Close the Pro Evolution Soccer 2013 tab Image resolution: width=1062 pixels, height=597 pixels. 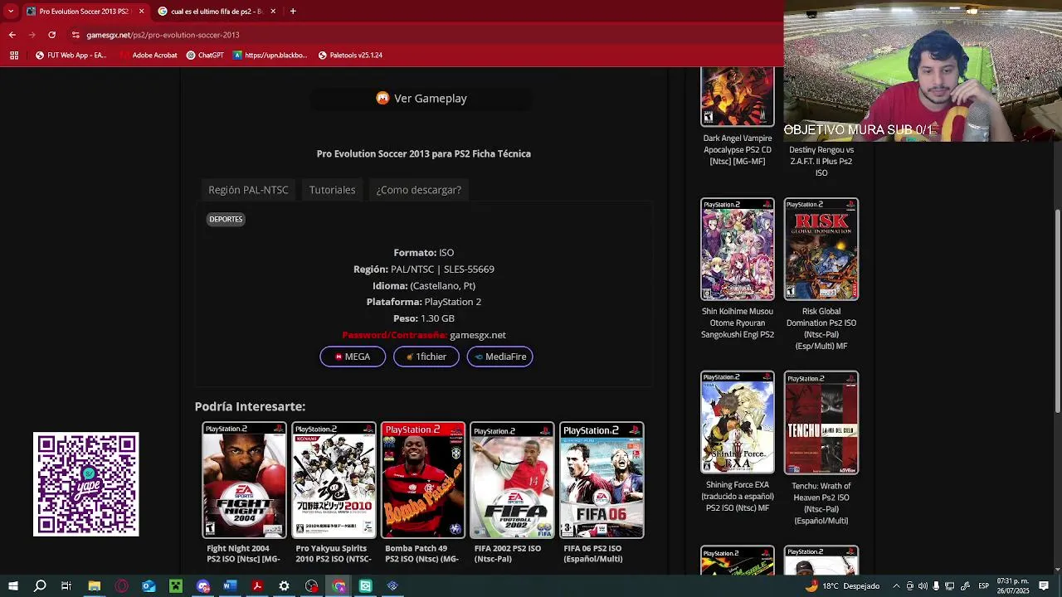coord(141,12)
